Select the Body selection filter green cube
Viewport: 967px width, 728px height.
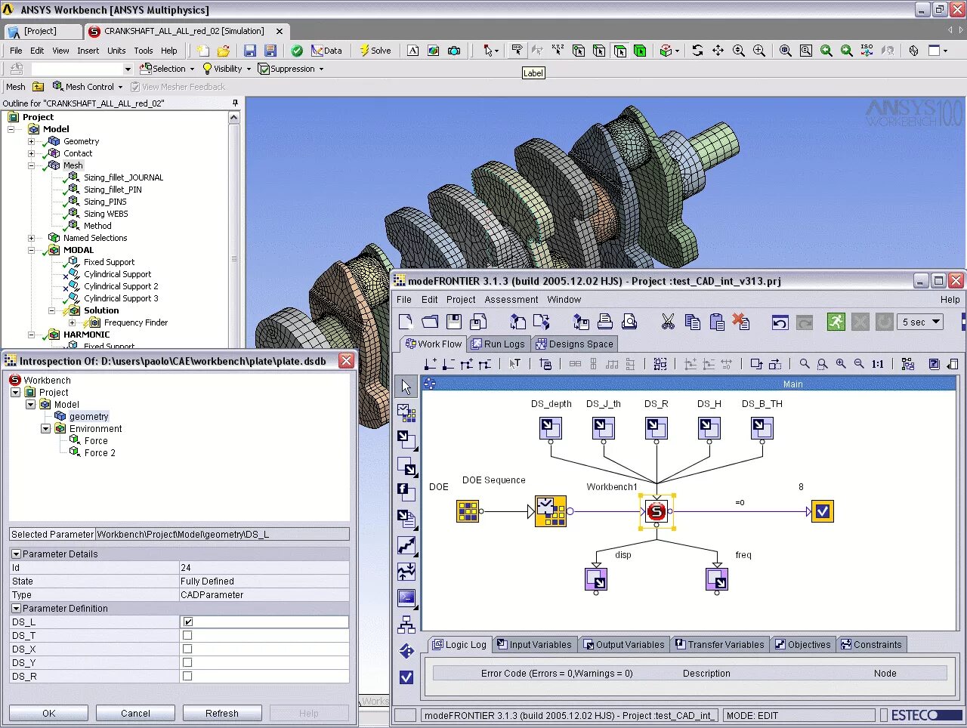(x=640, y=51)
